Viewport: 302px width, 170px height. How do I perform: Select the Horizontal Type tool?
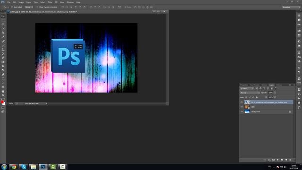[x=3, y=78]
